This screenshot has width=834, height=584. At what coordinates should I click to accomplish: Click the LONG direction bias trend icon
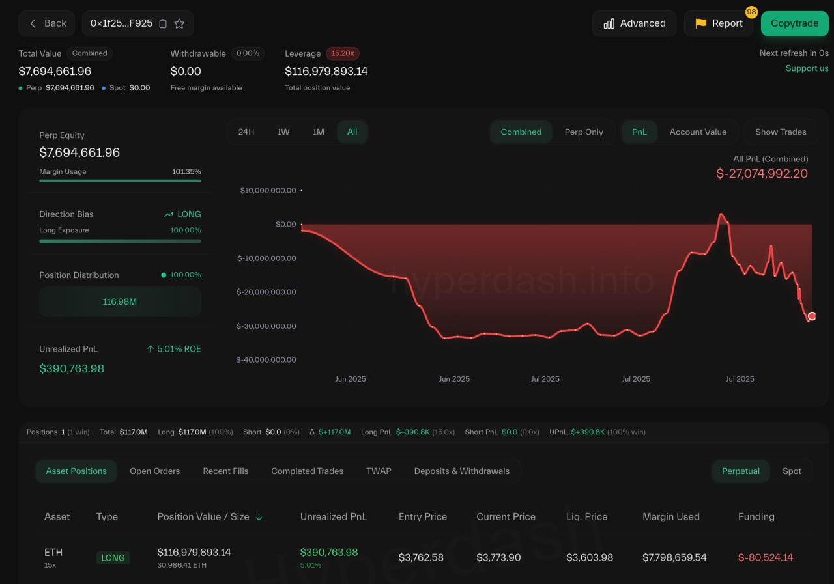[169, 214]
